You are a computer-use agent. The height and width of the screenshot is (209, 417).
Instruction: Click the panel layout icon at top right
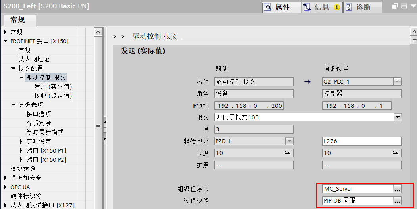(404, 6)
